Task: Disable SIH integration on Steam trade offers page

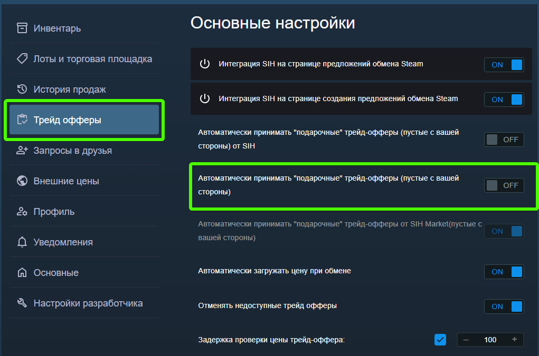Action: 504,65
